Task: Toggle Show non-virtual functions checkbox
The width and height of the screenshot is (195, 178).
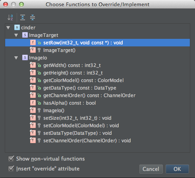Action: (11, 159)
